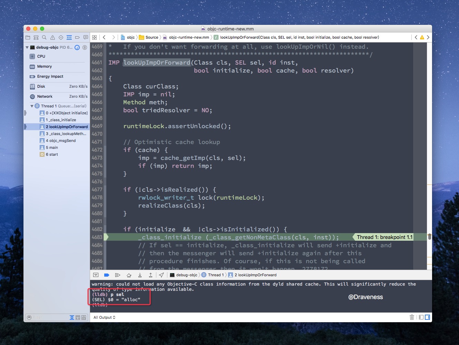Open the Source folder breadcrumb
The image size is (459, 345).
tap(148, 37)
